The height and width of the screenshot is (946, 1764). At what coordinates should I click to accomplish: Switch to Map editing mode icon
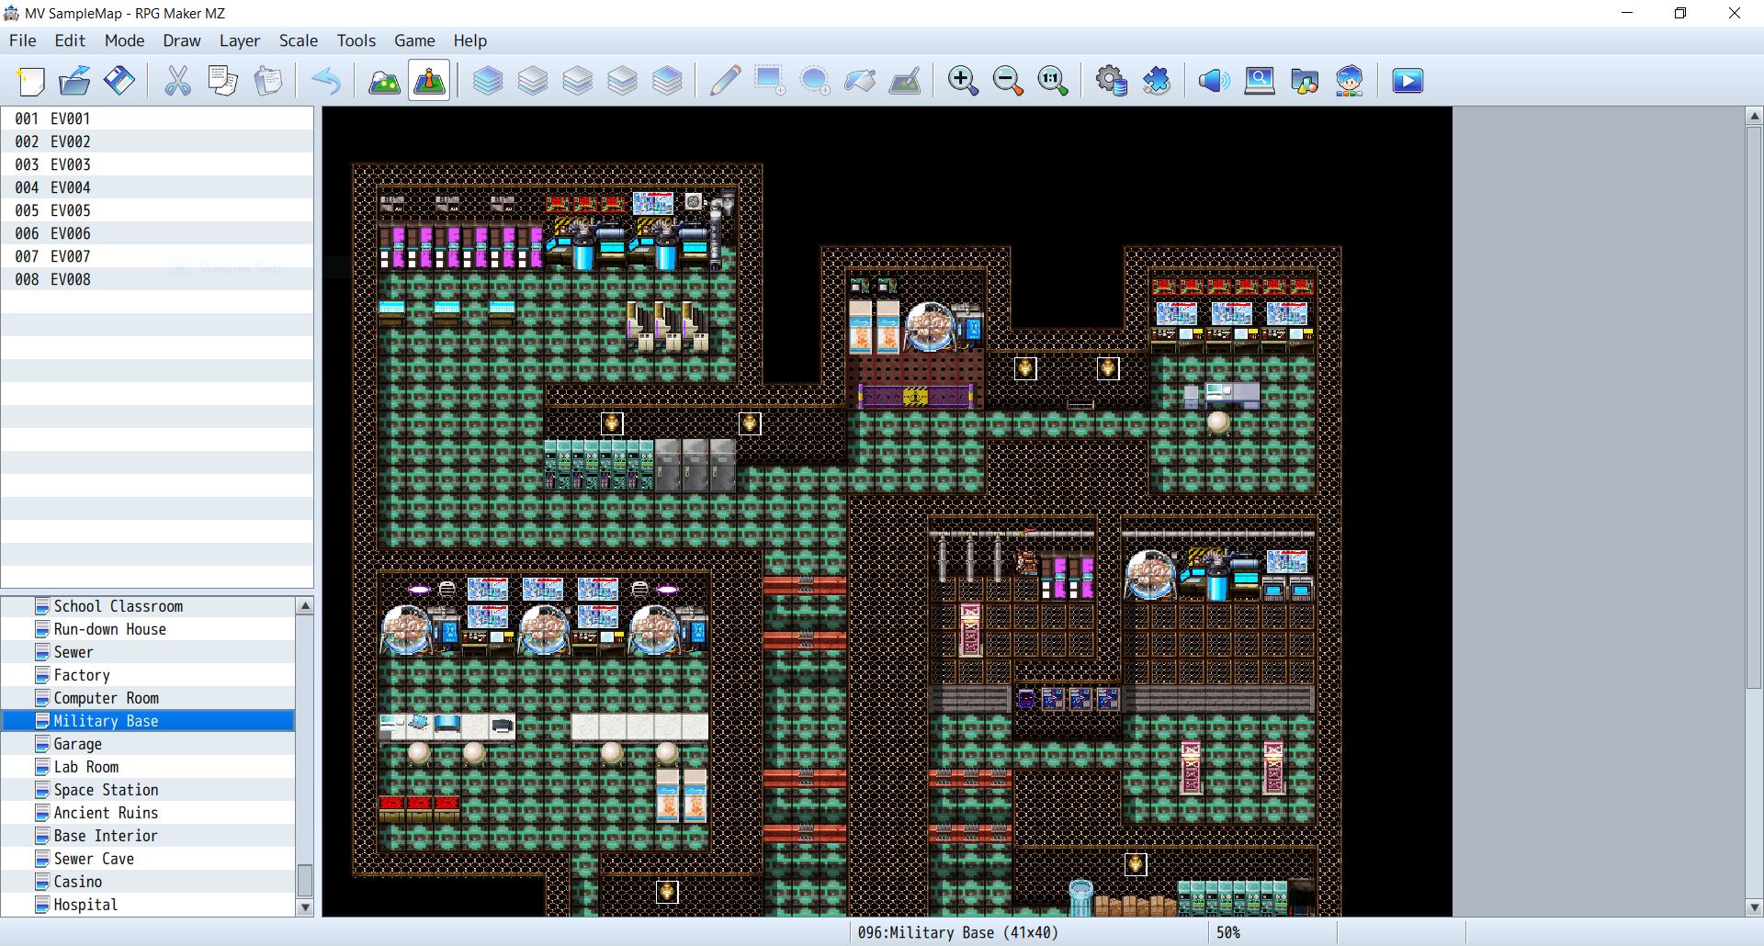[384, 81]
